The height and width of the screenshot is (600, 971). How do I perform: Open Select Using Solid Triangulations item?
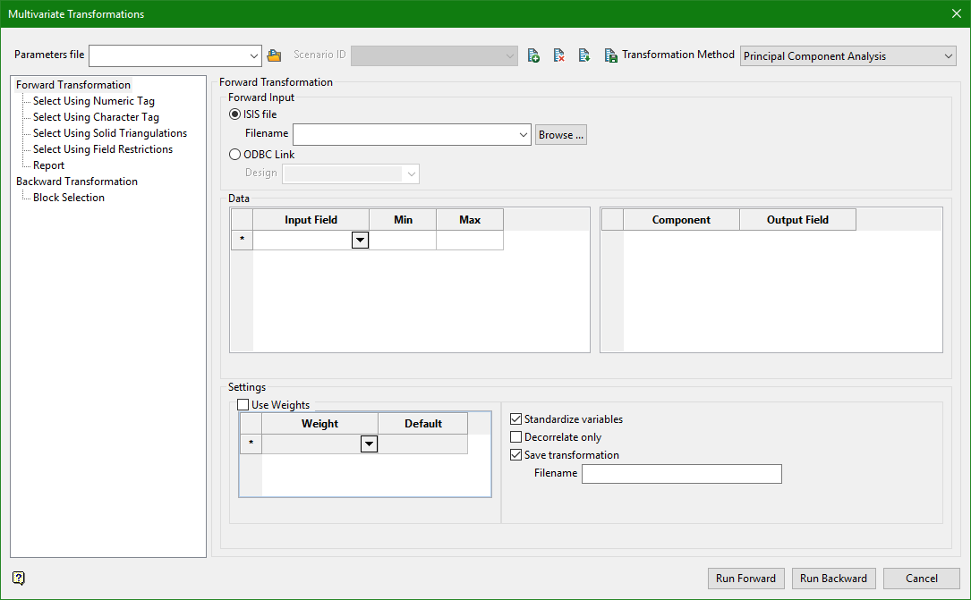(x=110, y=133)
